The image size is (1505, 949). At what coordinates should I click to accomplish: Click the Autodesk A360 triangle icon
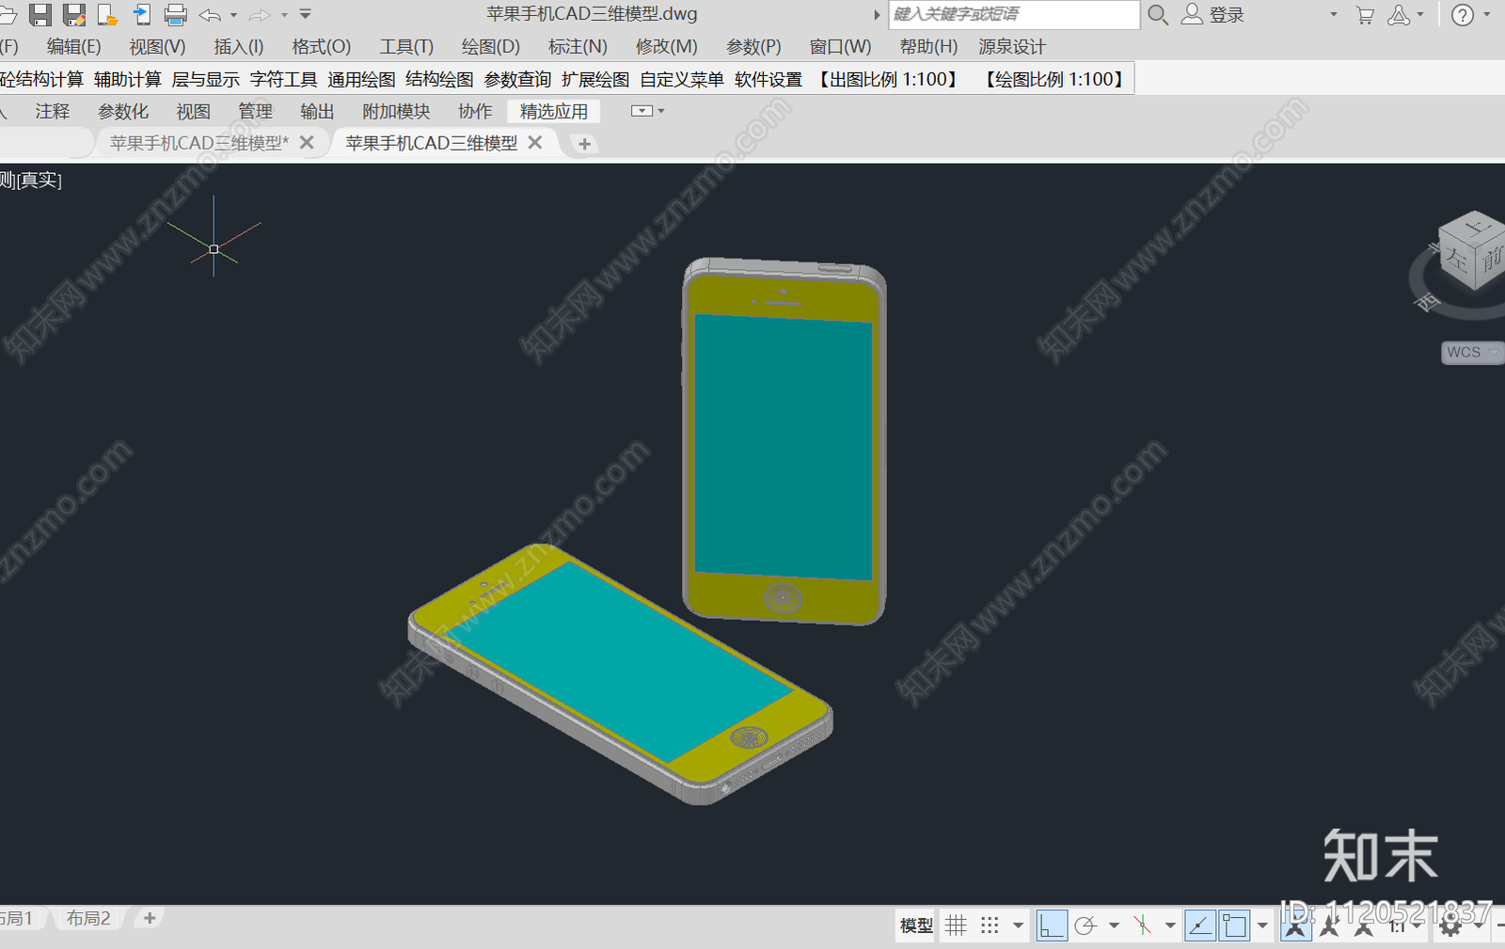1400,15
